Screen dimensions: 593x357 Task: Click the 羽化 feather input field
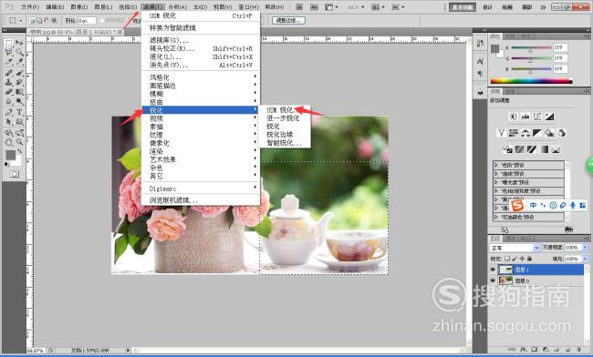tap(87, 21)
